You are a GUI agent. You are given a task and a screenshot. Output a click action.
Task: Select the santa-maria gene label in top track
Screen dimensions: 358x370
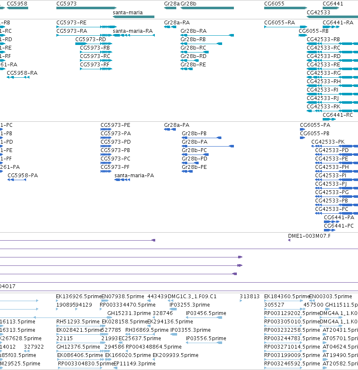[x=127, y=13]
